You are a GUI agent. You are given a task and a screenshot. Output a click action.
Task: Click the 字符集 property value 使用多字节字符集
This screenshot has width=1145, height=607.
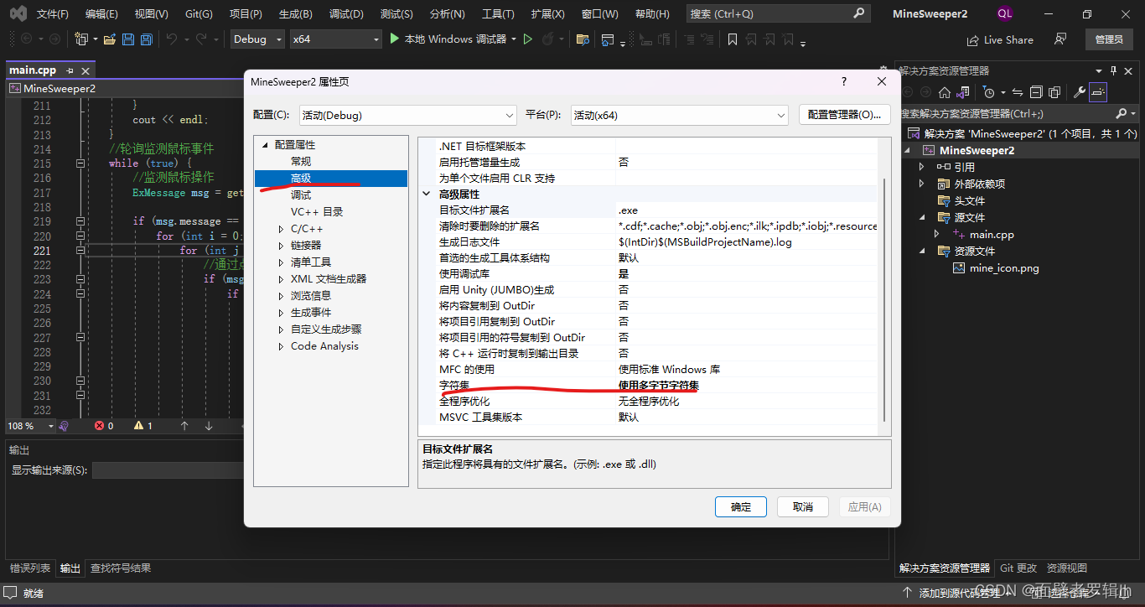pos(659,385)
